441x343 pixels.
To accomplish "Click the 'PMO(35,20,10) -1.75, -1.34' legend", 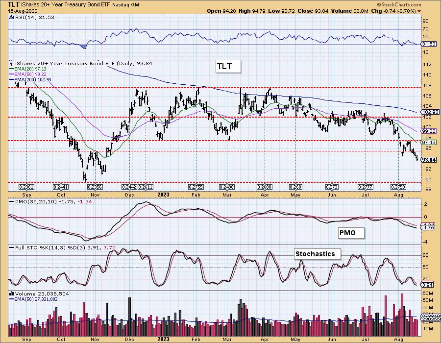I will click(x=53, y=201).
